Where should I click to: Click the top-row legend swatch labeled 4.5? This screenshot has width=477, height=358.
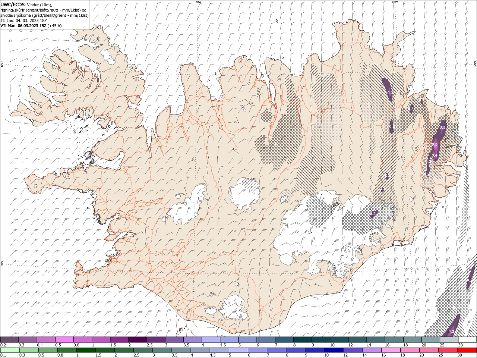click(229, 340)
